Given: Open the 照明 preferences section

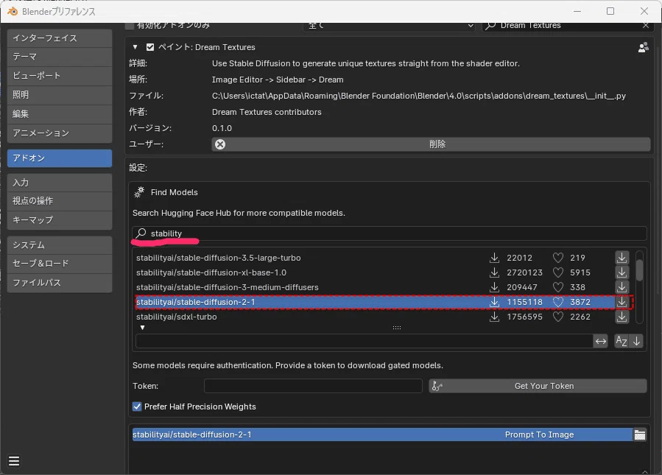Looking at the screenshot, I should (60, 95).
